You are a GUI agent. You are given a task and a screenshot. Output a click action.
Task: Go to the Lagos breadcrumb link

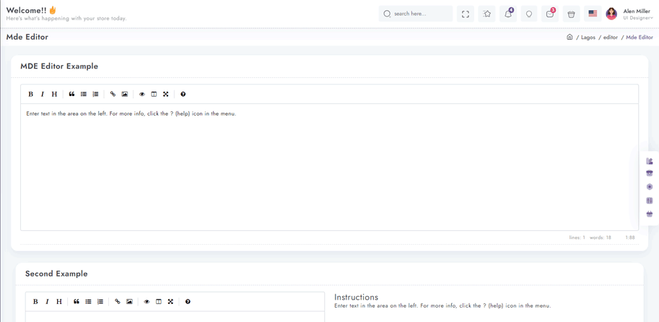pos(588,38)
